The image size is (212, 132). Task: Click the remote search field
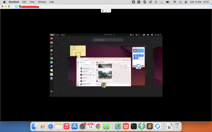coord(108,40)
